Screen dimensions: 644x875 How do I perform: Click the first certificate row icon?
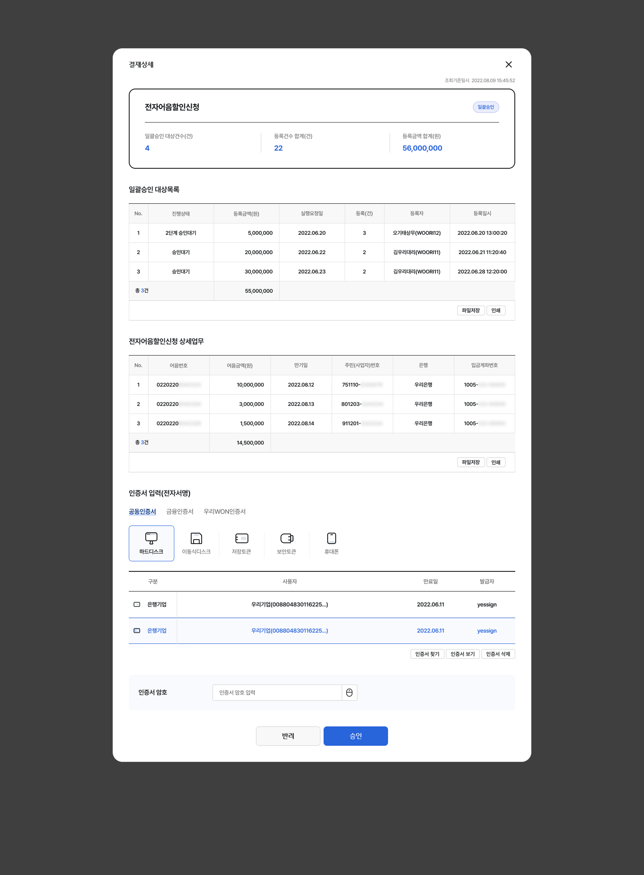pos(137,604)
